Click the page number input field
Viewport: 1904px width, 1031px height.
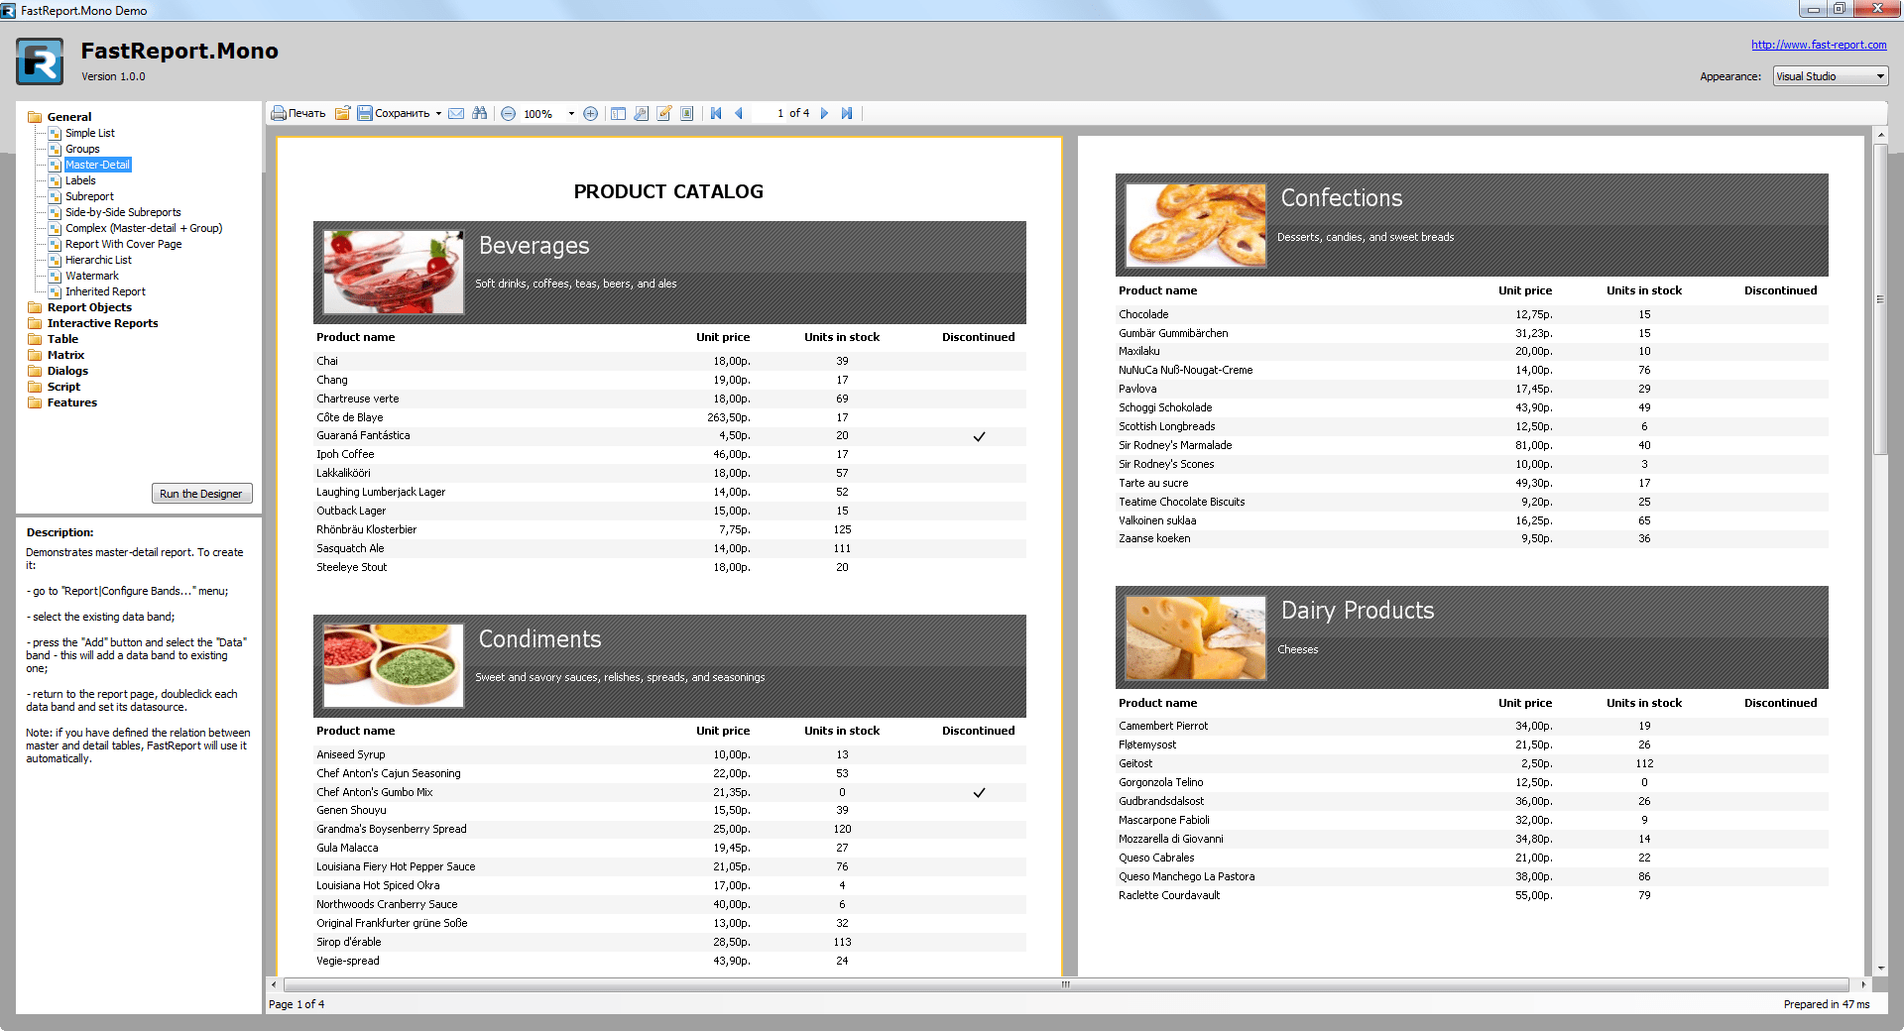[x=769, y=113]
